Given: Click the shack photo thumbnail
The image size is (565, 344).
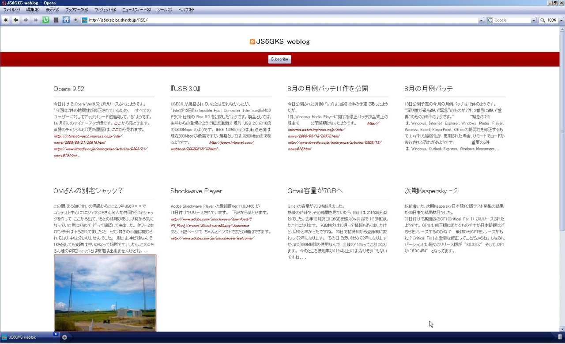Looking at the screenshot, I should tap(105, 293).
